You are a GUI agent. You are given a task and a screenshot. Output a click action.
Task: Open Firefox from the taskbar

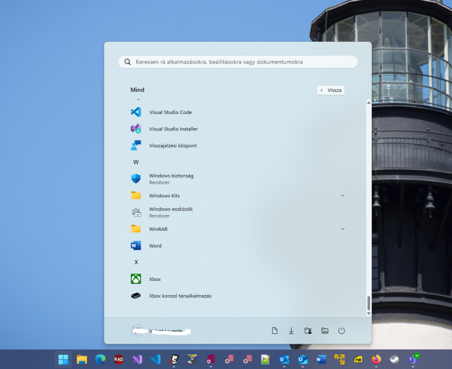click(x=376, y=359)
